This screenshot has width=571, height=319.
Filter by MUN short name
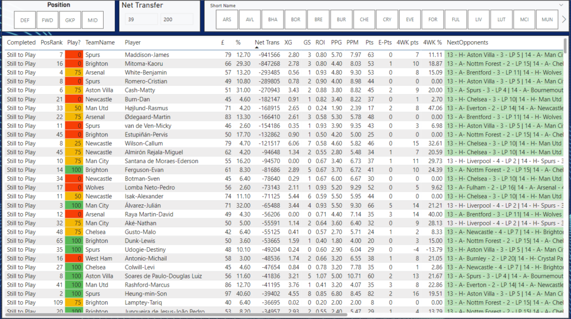547,19
